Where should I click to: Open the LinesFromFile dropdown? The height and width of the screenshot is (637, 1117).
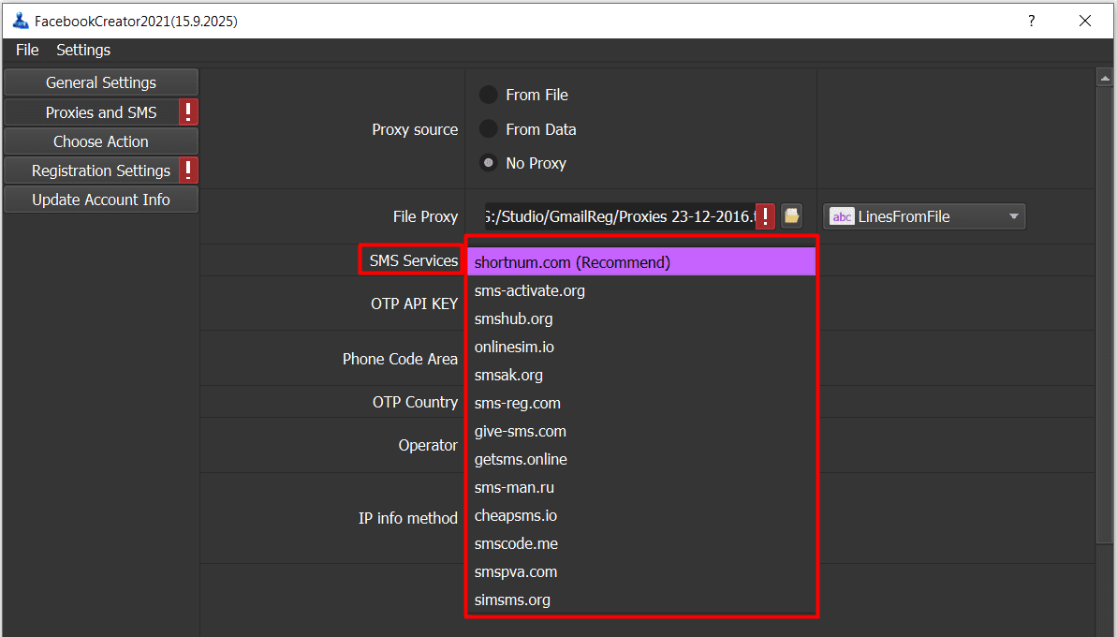(924, 216)
